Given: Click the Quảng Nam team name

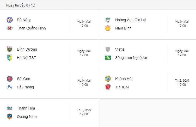Looking at the screenshot, I should pos(27,117).
